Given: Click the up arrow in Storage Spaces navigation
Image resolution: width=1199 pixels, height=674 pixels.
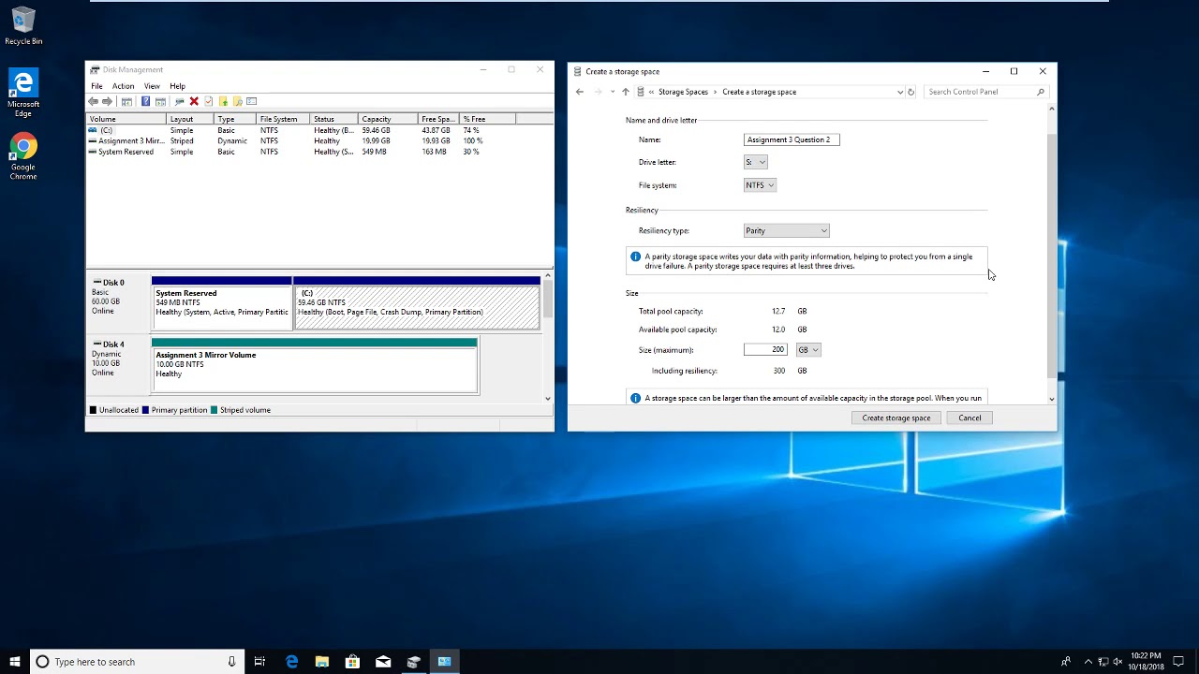Looking at the screenshot, I should tap(626, 92).
